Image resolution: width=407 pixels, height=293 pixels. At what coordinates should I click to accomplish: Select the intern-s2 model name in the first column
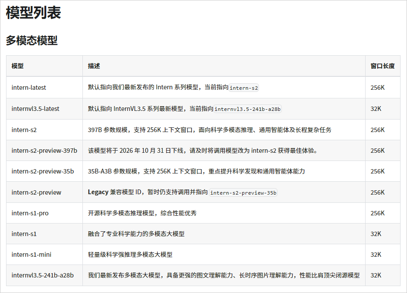tap(24, 130)
